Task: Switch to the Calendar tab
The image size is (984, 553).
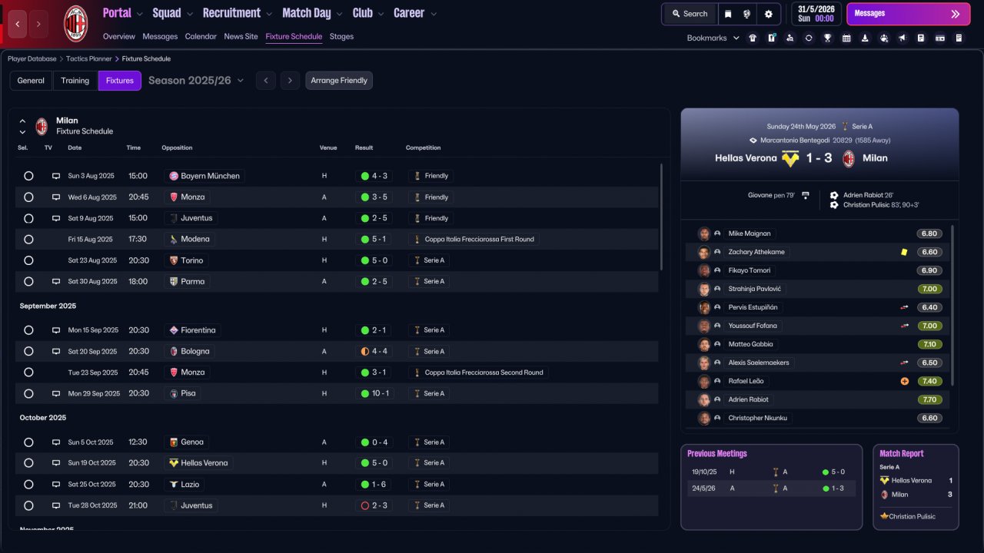Action: click(x=201, y=36)
